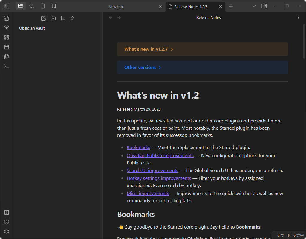Image resolution: width=306 pixels, height=239 pixels.
Task: Select the Release Notes 1.2.7 tab
Action: tap(195, 7)
